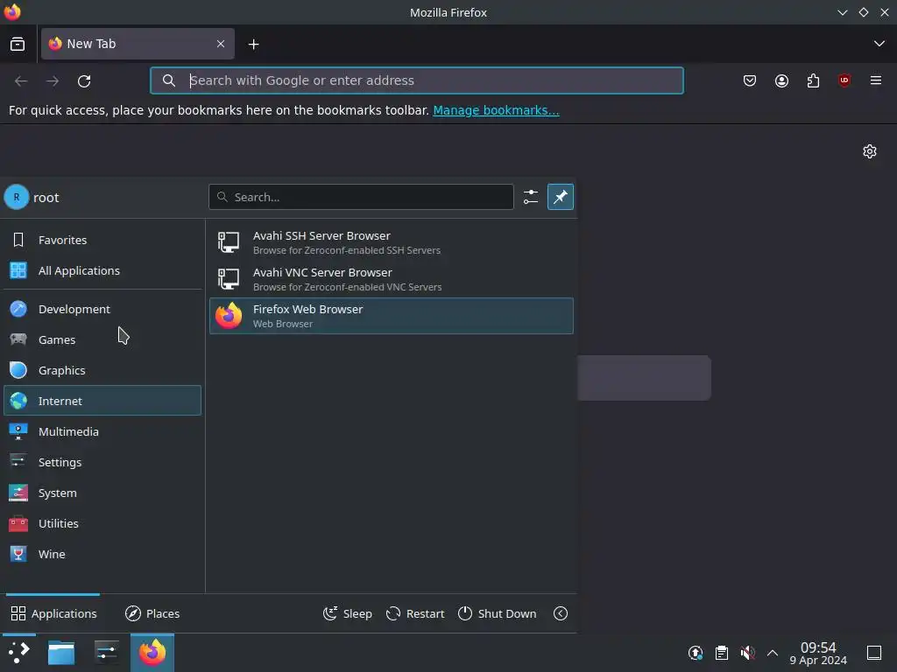Select the Games category
This screenshot has width=897, height=672.
102,340
